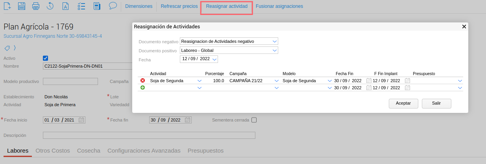The image size is (486, 164).
Task: Click the checklist icon in the toolbar
Action: (x=82, y=6)
